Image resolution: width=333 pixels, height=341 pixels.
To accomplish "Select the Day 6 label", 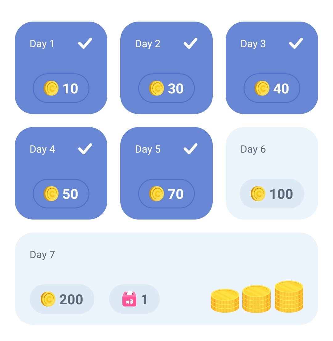I will tap(253, 149).
